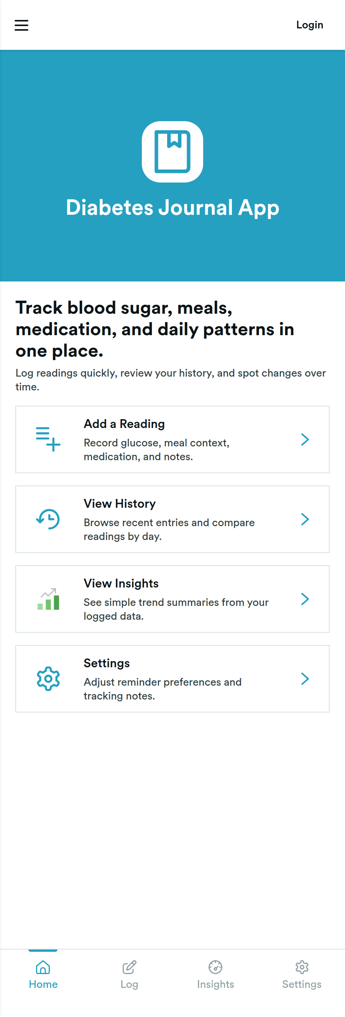Click the View History clock icon
Screen dimensions: 345x1017
point(48,519)
